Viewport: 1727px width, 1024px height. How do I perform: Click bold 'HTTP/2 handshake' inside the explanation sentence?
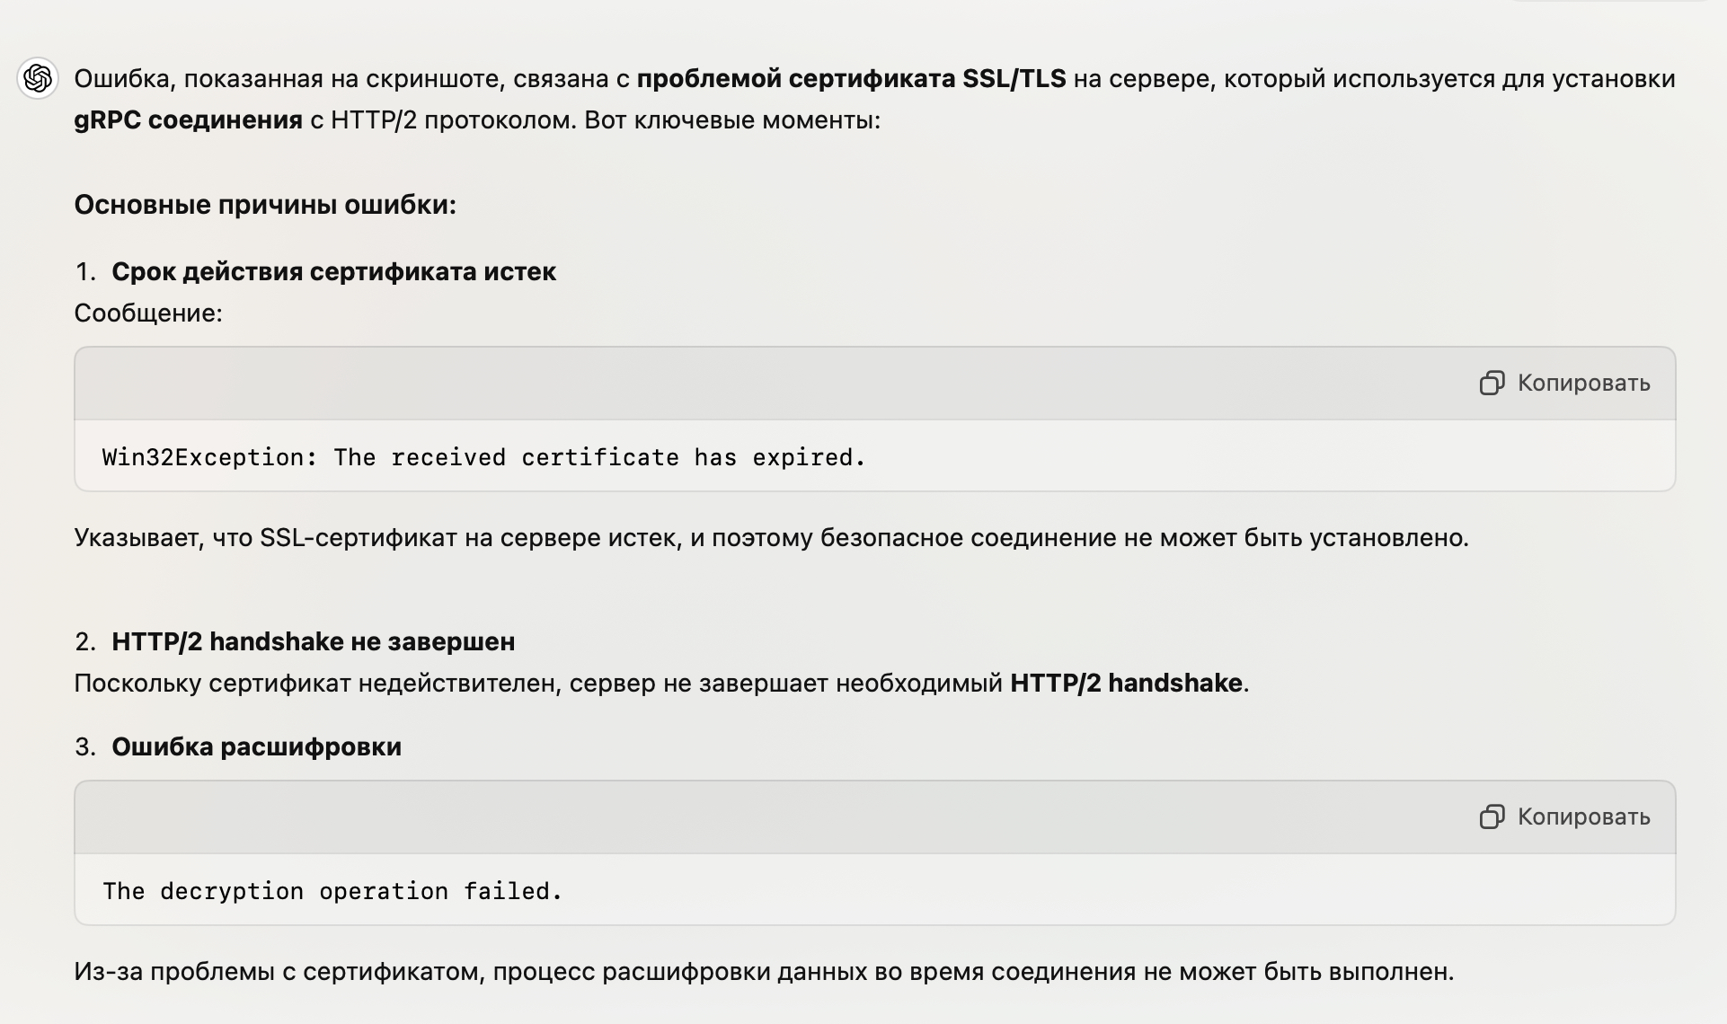pos(1126,684)
